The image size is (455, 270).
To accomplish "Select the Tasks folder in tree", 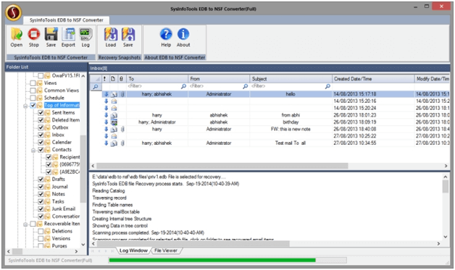I will [58, 201].
